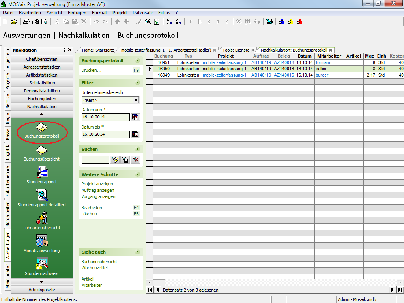Apply quick filter with the lightning funnel icon
The image size is (404, 303).
click(x=115, y=160)
